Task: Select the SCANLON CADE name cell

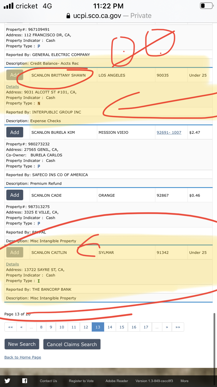Action: click(63, 195)
